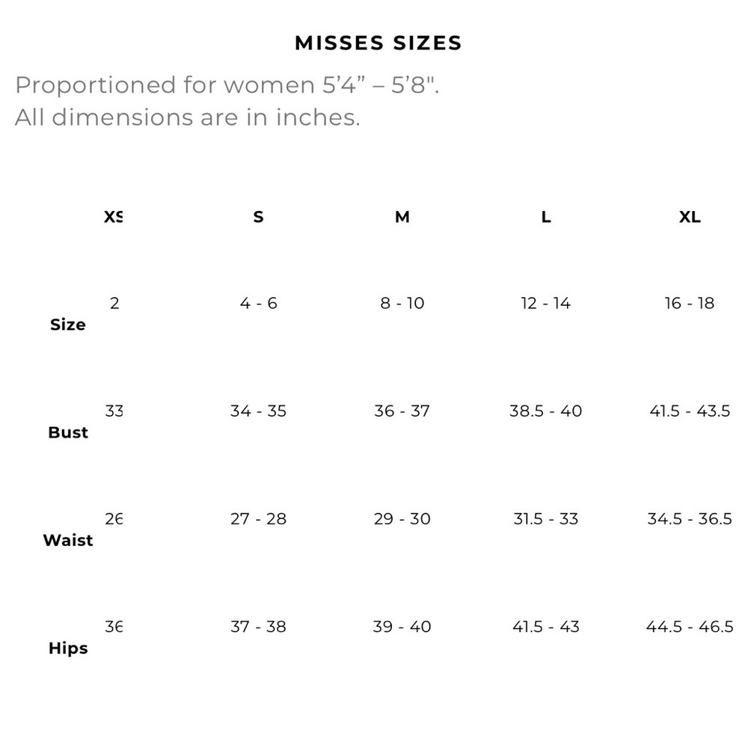Viewport: 748px width, 748px height.
Task: Click the Hips row label
Action: [68, 649]
